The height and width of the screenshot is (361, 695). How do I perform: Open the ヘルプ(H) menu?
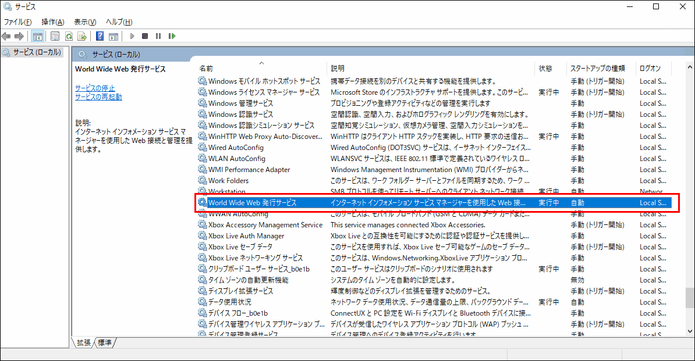[x=119, y=22]
